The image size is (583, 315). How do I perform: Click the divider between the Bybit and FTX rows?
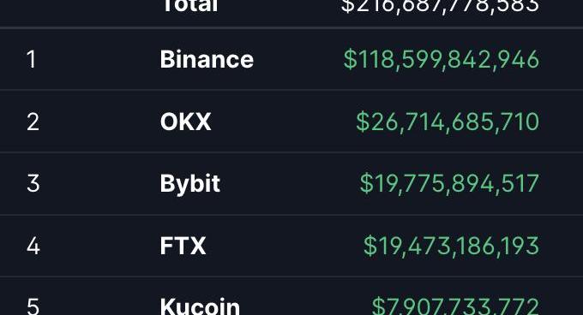click(291, 215)
